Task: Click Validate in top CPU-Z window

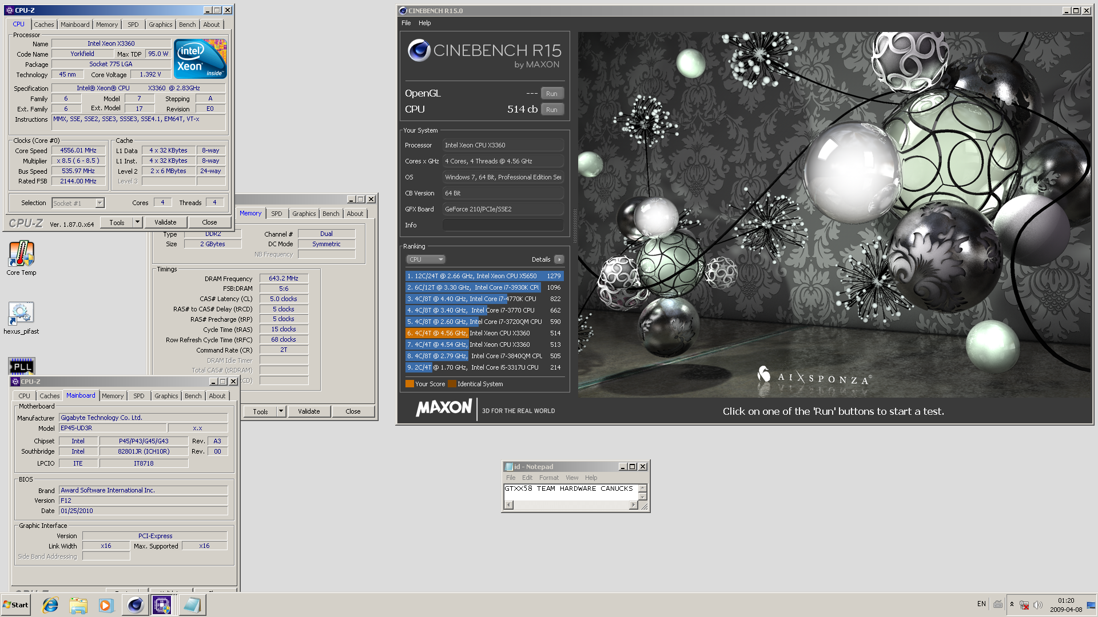Action: click(x=165, y=222)
